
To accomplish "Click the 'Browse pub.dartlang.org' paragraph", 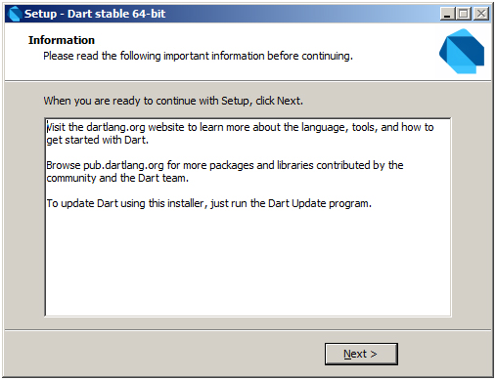I will (225, 172).
